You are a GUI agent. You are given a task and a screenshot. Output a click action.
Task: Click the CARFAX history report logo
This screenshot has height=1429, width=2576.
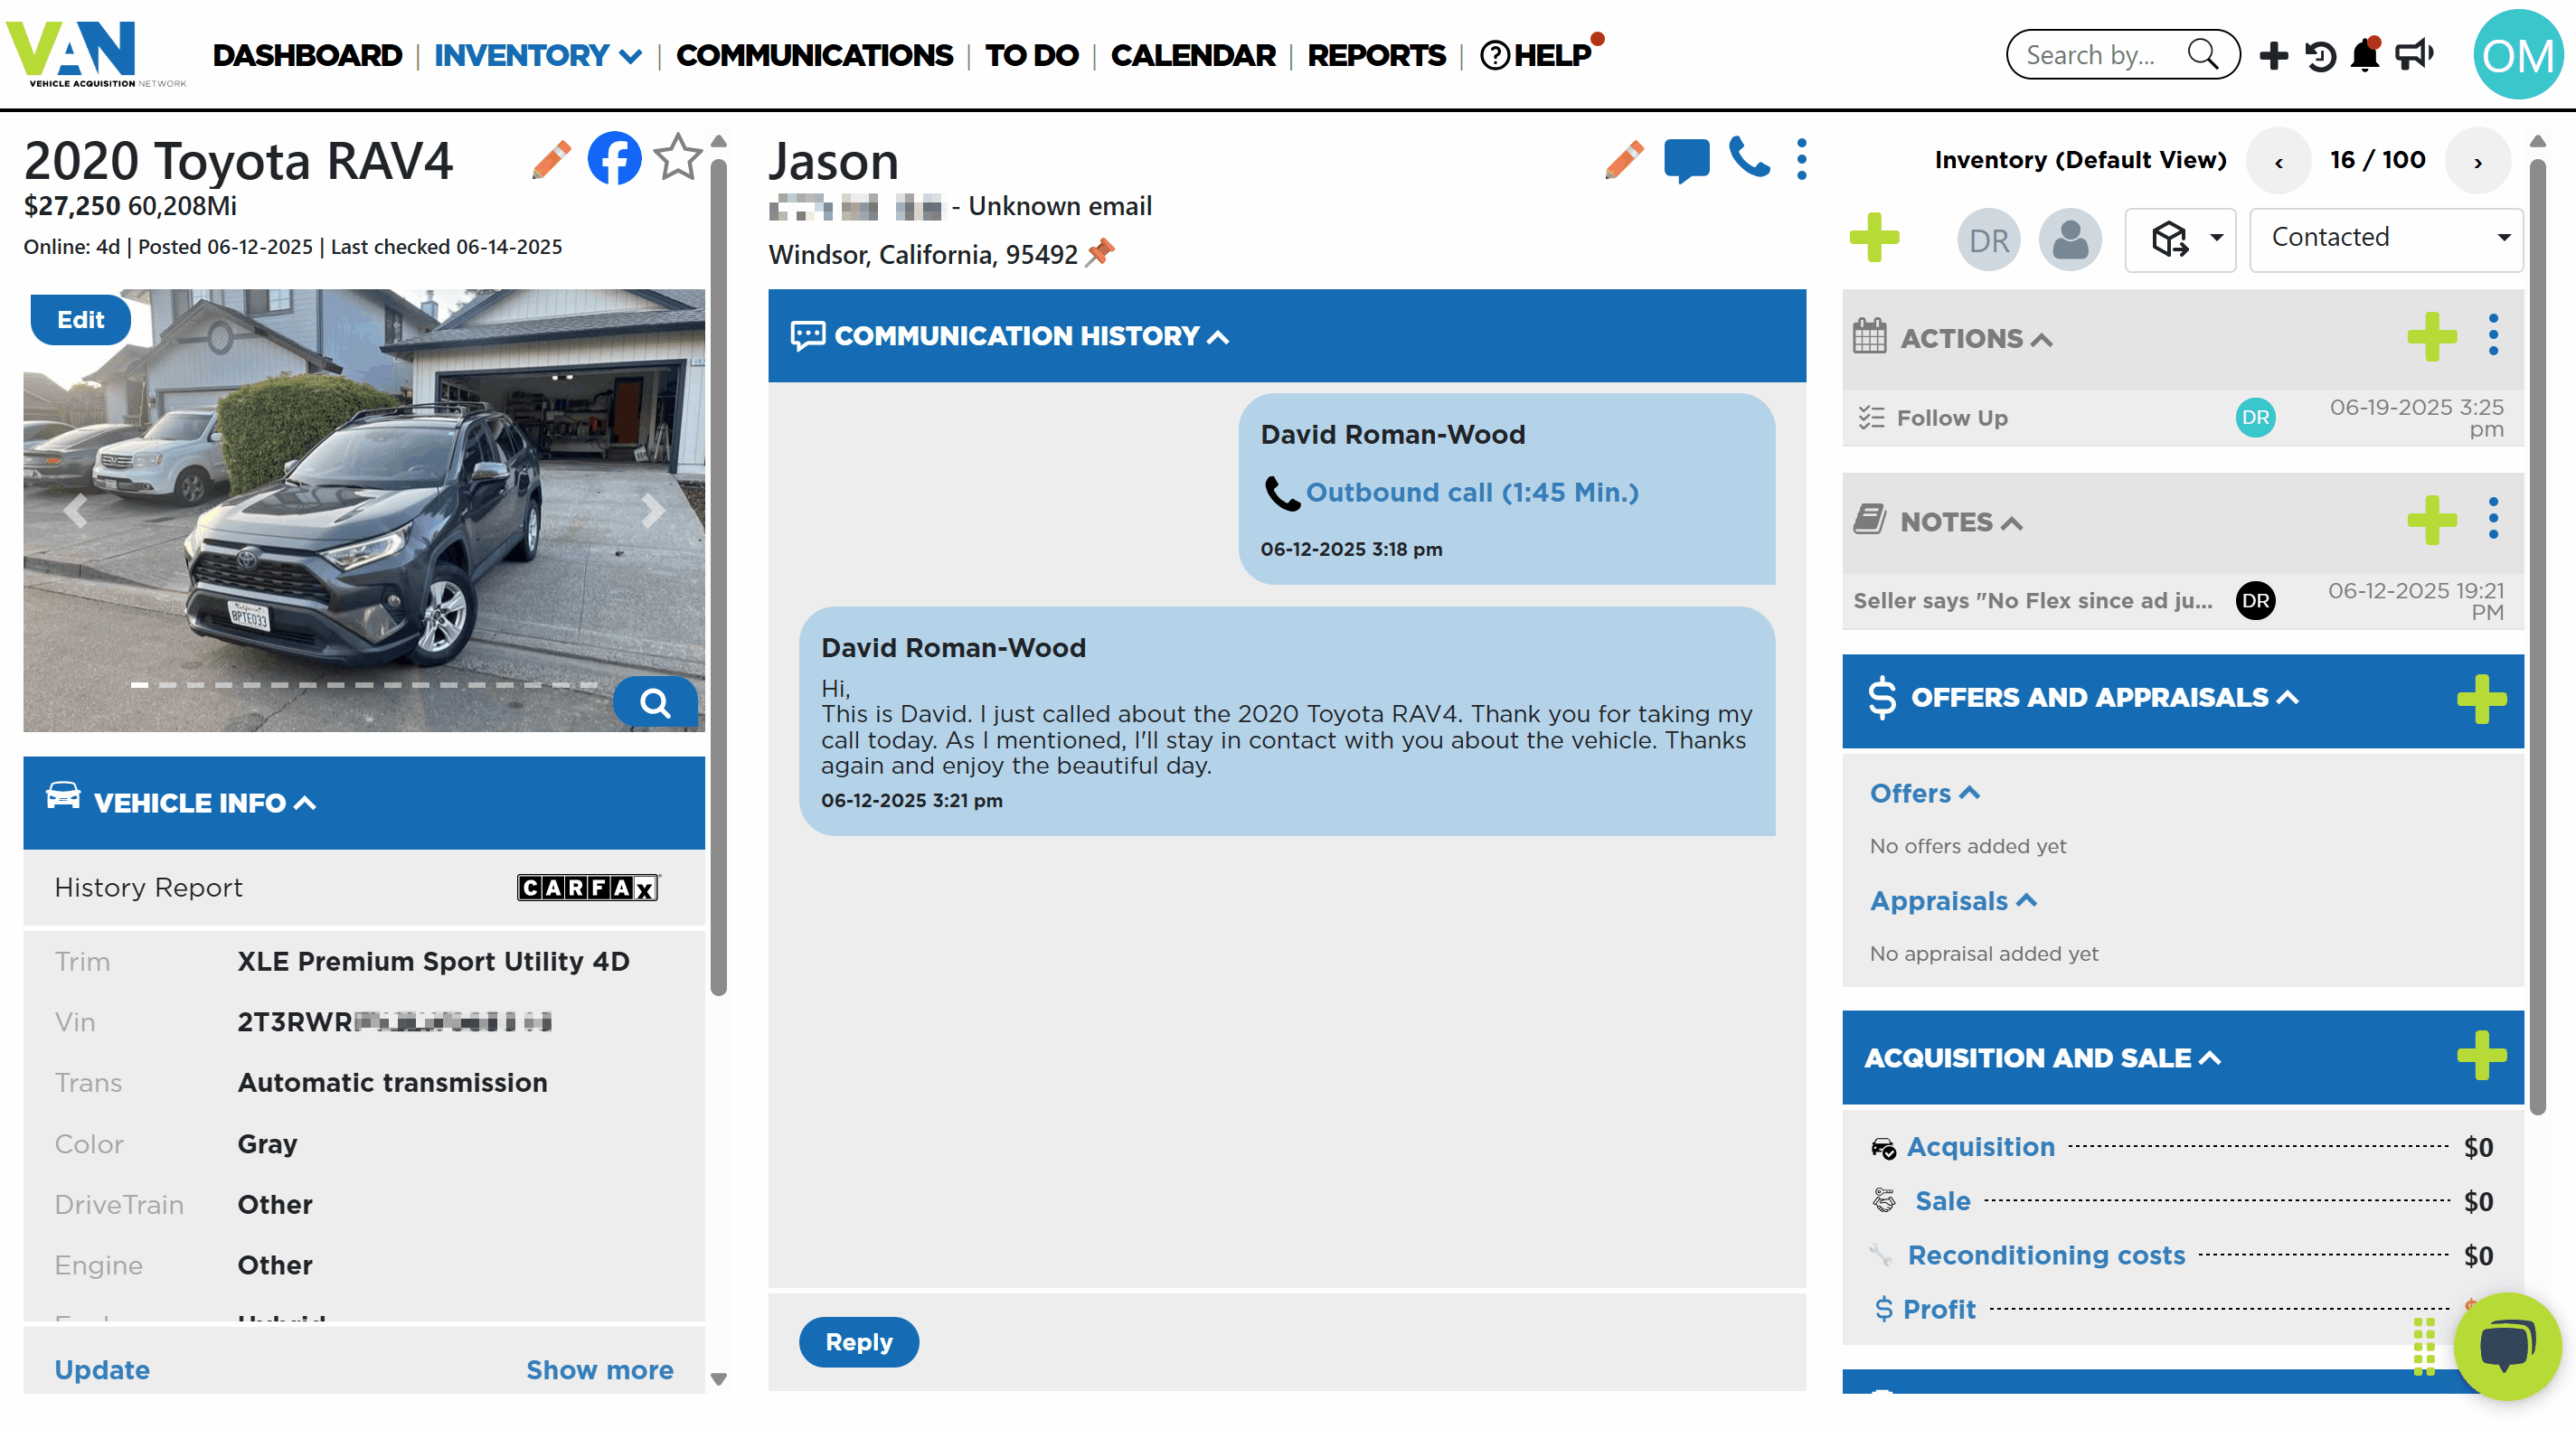pyautogui.click(x=587, y=888)
